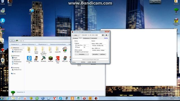Screen dimensions: 180x101
Task: Open 'Добавить в библиотеку' dropdown
Action: pos(29,44)
